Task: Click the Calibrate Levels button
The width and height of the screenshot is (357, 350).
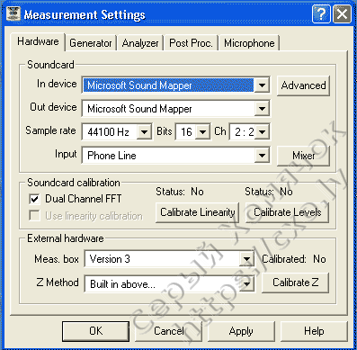Action: coord(287,212)
